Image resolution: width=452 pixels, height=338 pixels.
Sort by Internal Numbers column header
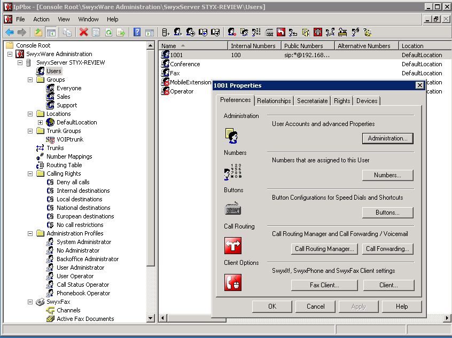click(253, 46)
